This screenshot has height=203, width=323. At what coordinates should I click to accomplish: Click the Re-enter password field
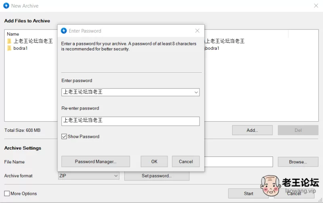pyautogui.click(x=130, y=121)
